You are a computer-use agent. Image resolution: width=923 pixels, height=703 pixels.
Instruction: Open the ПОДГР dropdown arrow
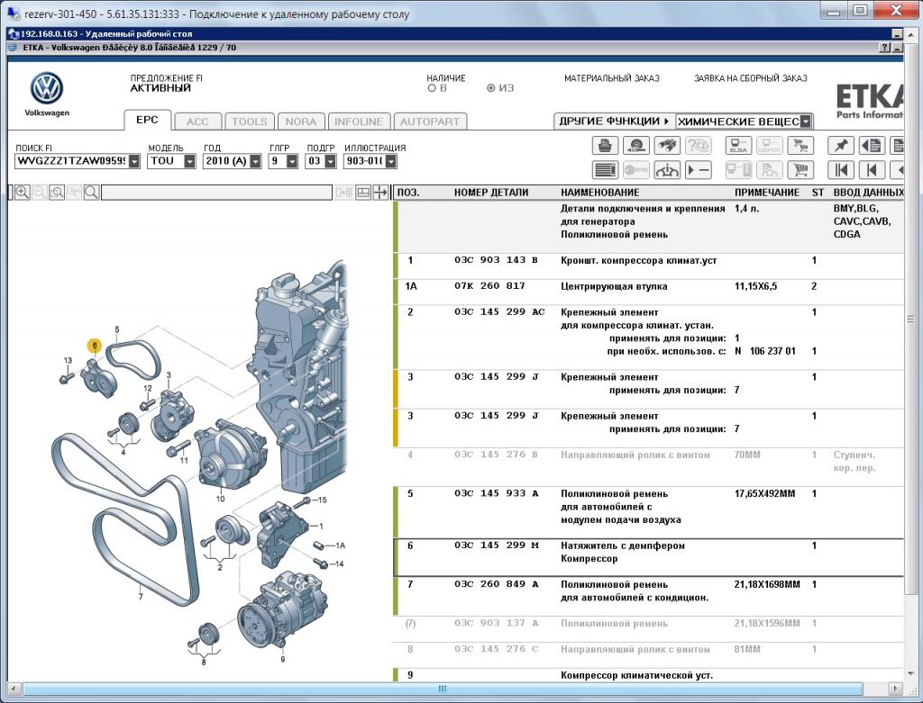[330, 161]
